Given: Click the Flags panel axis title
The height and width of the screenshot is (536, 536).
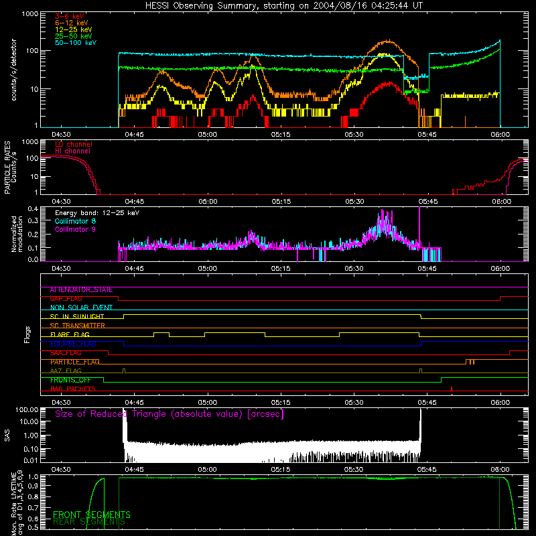Looking at the screenshot, I should click(x=27, y=334).
